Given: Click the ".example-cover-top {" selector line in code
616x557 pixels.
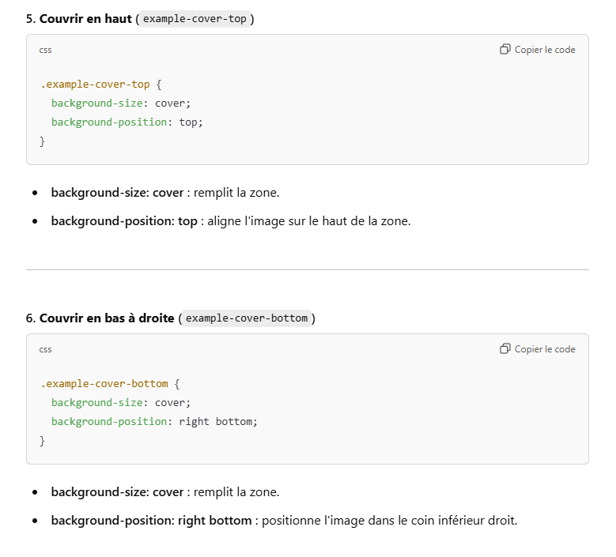Looking at the screenshot, I should tap(101, 85).
